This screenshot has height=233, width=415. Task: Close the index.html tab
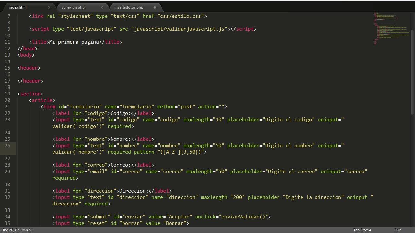point(49,7)
